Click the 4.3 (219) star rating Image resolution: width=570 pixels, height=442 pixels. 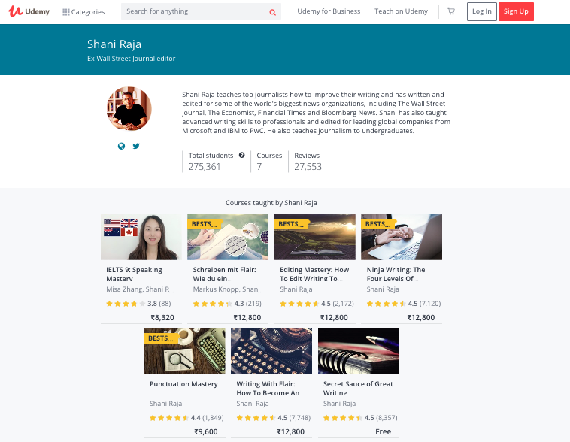[227, 304]
